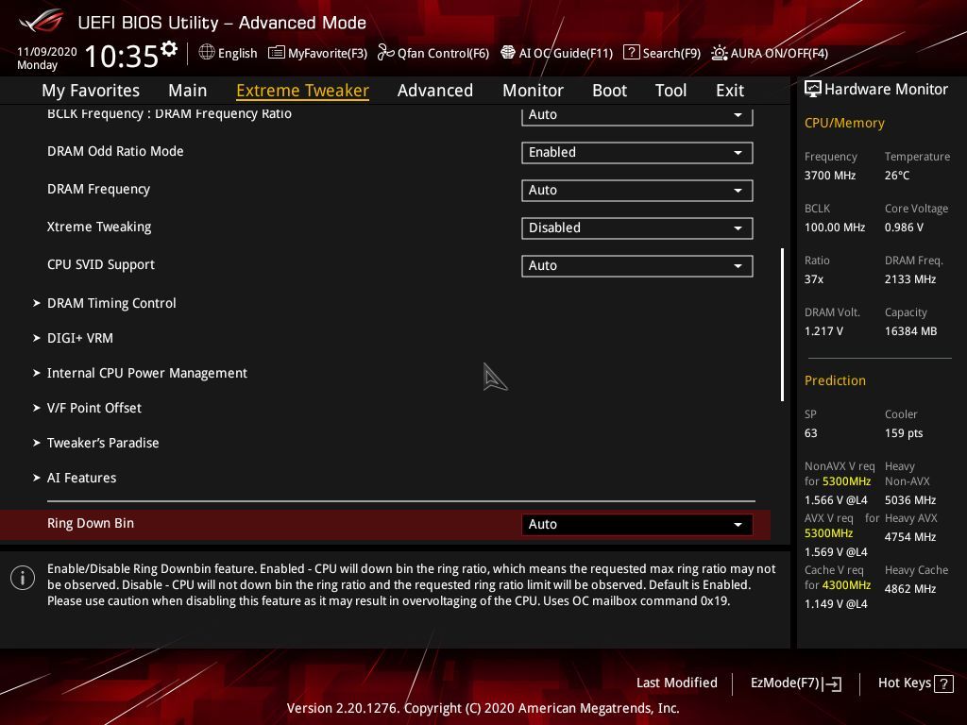Click the info icon beside help text
967x725 pixels.
[x=23, y=579]
